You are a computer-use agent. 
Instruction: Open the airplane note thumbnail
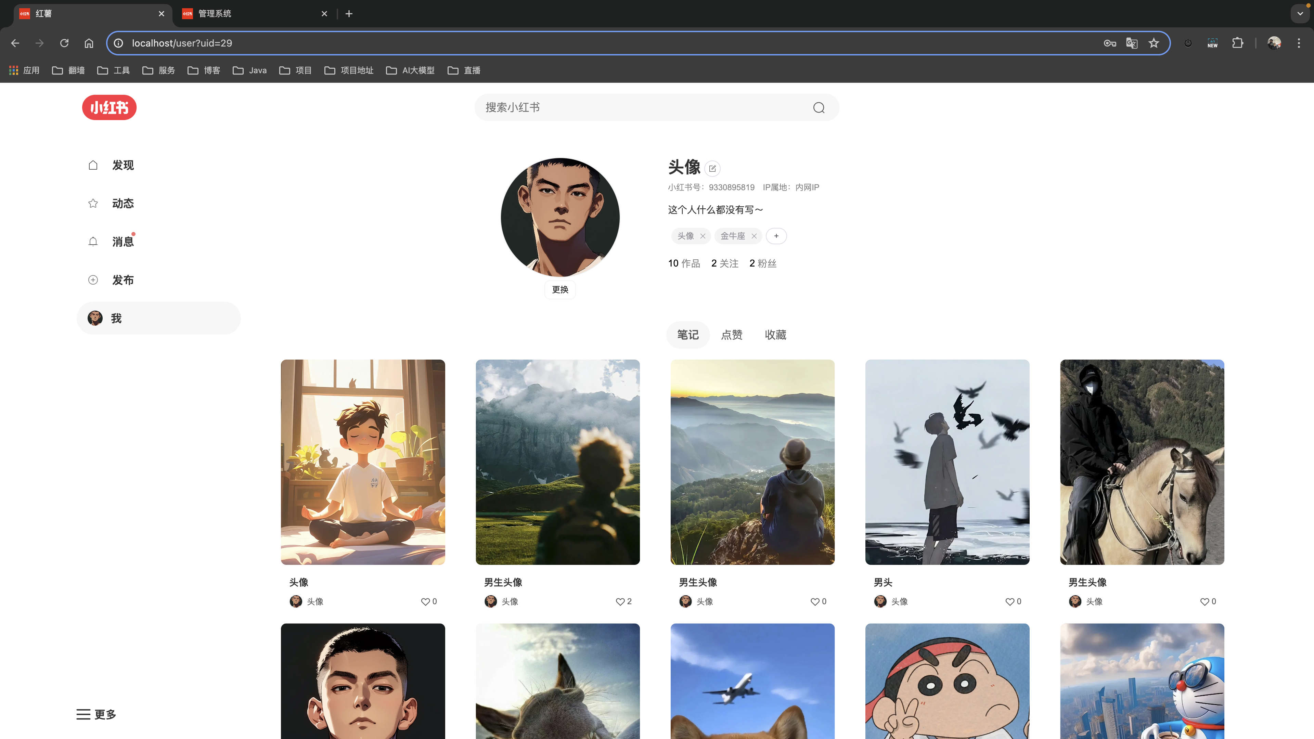pyautogui.click(x=752, y=682)
